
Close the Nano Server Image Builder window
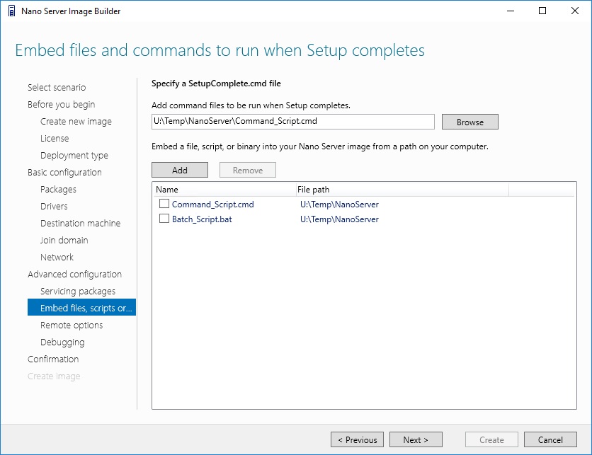pos(574,11)
